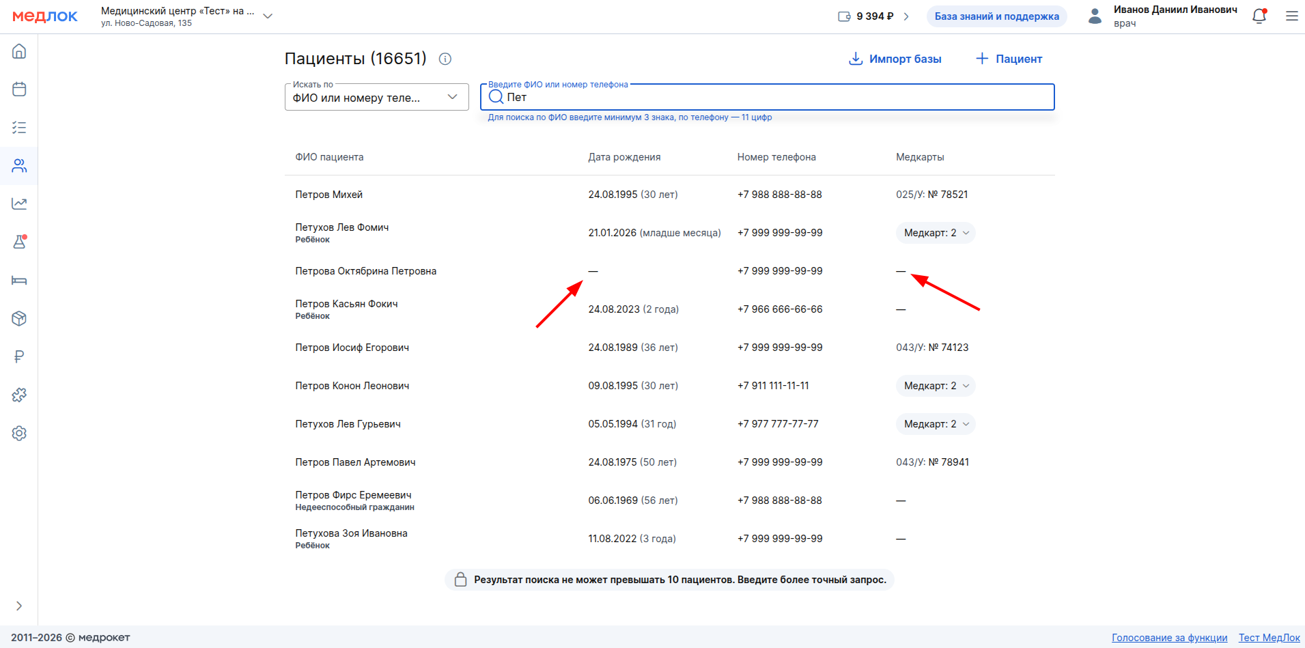This screenshot has width=1305, height=648.
Task: Open patient row Петров Михей
Action: [x=329, y=195]
